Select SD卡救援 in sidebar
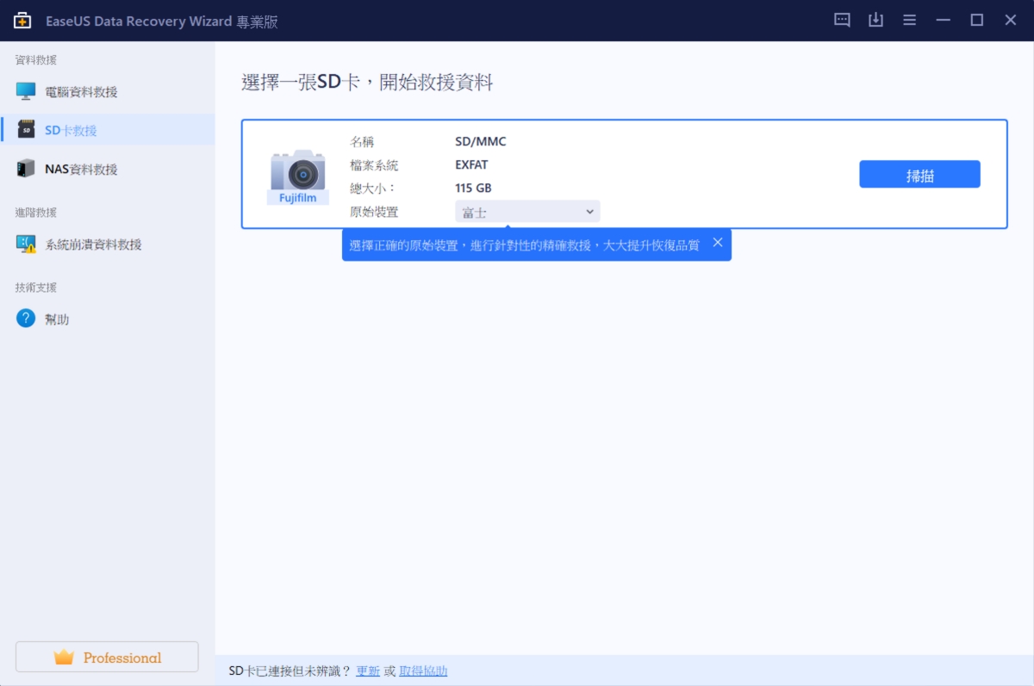The width and height of the screenshot is (1034, 686). point(108,130)
